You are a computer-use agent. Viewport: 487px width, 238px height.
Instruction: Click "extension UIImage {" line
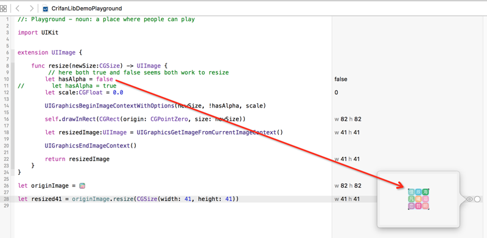[x=50, y=53]
